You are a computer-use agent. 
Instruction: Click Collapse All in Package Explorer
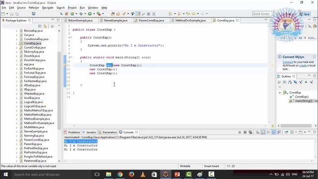pyautogui.click(x=40, y=26)
